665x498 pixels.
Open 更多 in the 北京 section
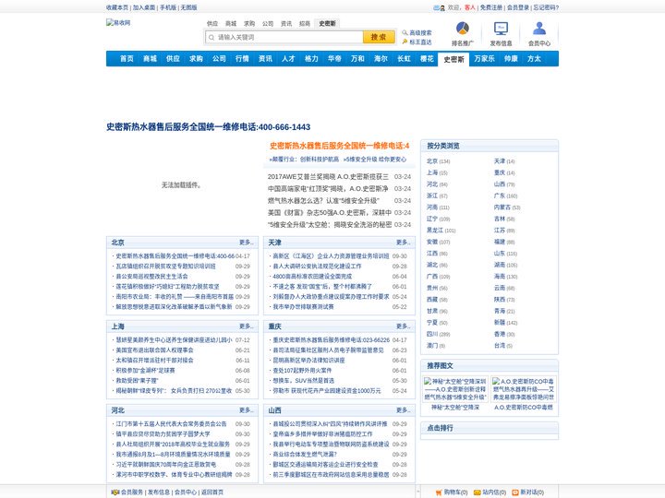pos(246,243)
